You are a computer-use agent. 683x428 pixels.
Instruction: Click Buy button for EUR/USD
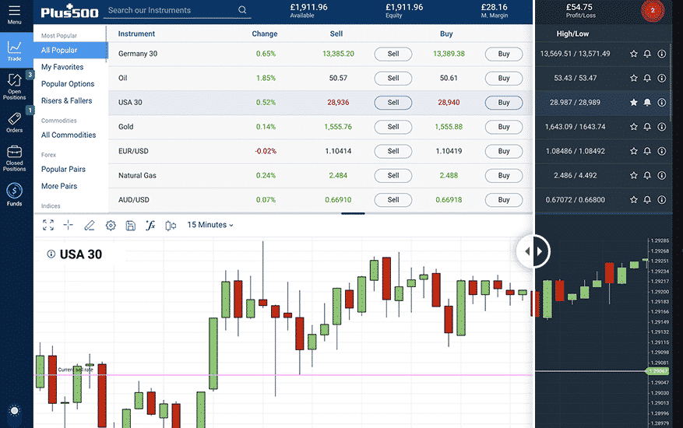click(504, 151)
